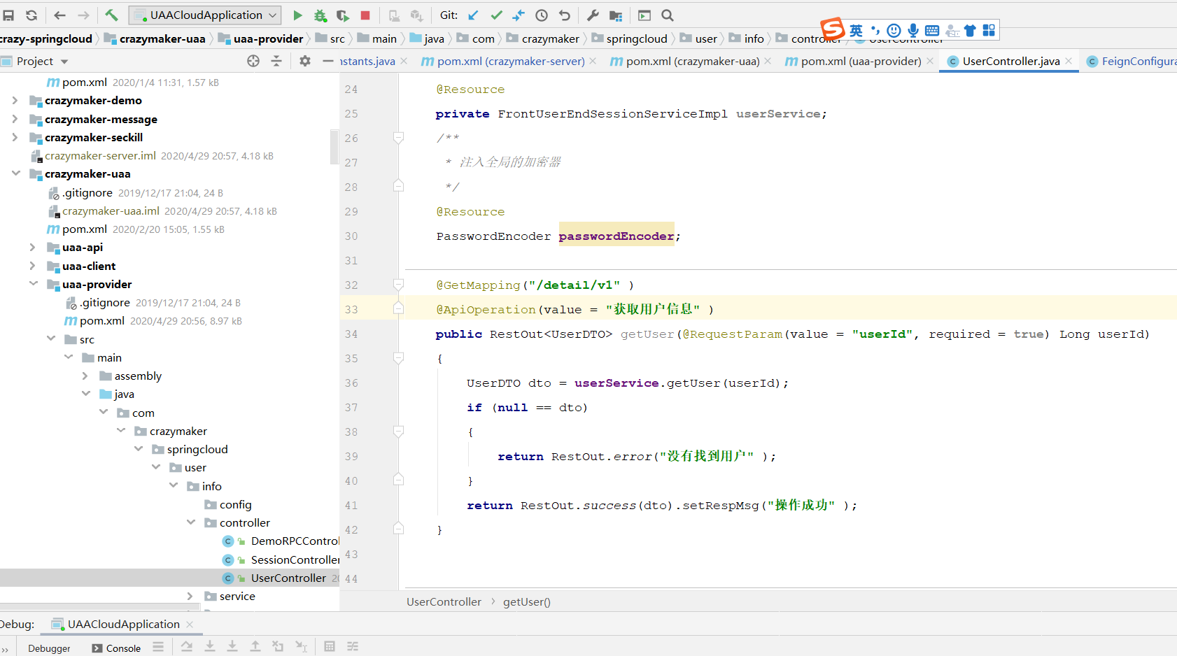
Task: Locate the opened file using the crosshair icon
Action: click(x=253, y=62)
